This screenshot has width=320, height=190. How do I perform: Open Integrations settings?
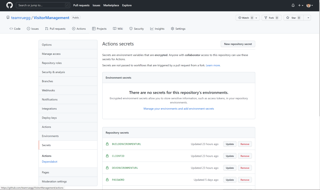coord(68,108)
